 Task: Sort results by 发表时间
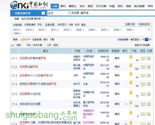pos(37,40)
